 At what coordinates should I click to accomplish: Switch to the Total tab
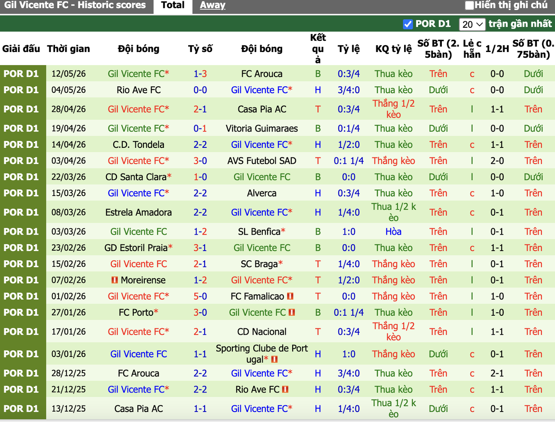tap(173, 6)
